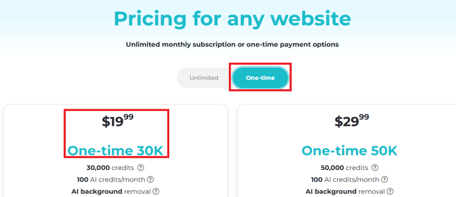Open help icon for 100 AI credits/month in 30K card
This screenshot has height=197, width=456.
(151, 180)
